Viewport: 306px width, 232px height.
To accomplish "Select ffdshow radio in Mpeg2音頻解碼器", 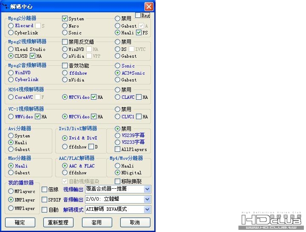I will 65,73.
